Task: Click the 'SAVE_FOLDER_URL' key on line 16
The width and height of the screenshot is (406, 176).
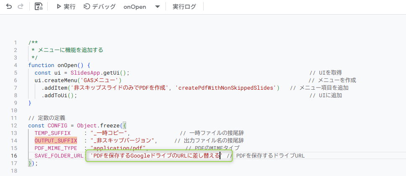Action: tap(59, 156)
